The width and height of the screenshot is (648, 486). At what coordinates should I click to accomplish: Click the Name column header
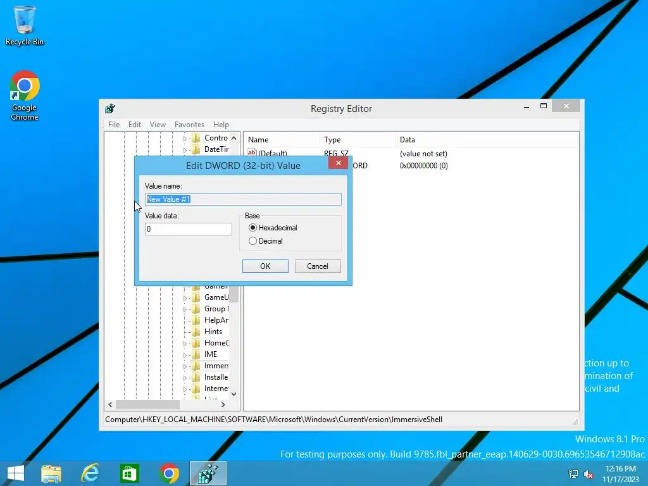(282, 140)
